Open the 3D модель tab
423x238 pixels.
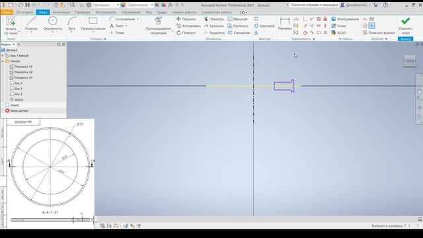point(24,12)
